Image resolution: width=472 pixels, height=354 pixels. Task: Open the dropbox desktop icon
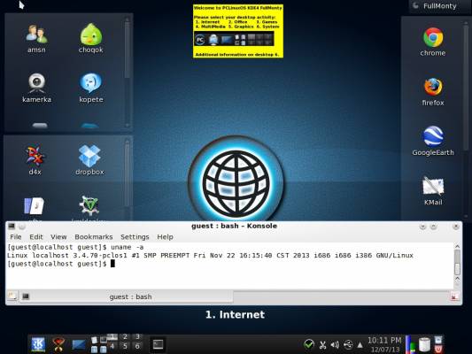89,160
